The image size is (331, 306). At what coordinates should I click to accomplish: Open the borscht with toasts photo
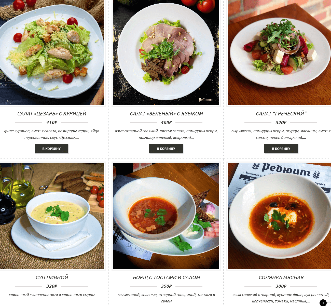(x=166, y=216)
